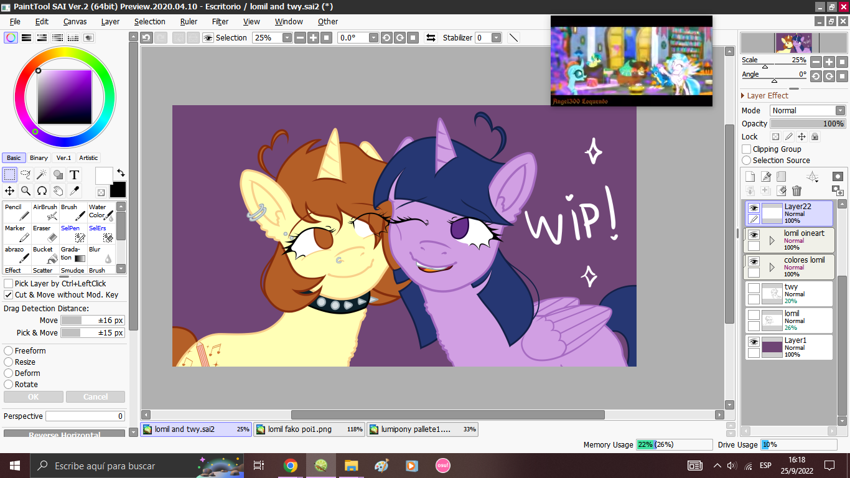850x478 pixels.
Task: Clear the selected layer with eraser icon
Action: point(782,191)
